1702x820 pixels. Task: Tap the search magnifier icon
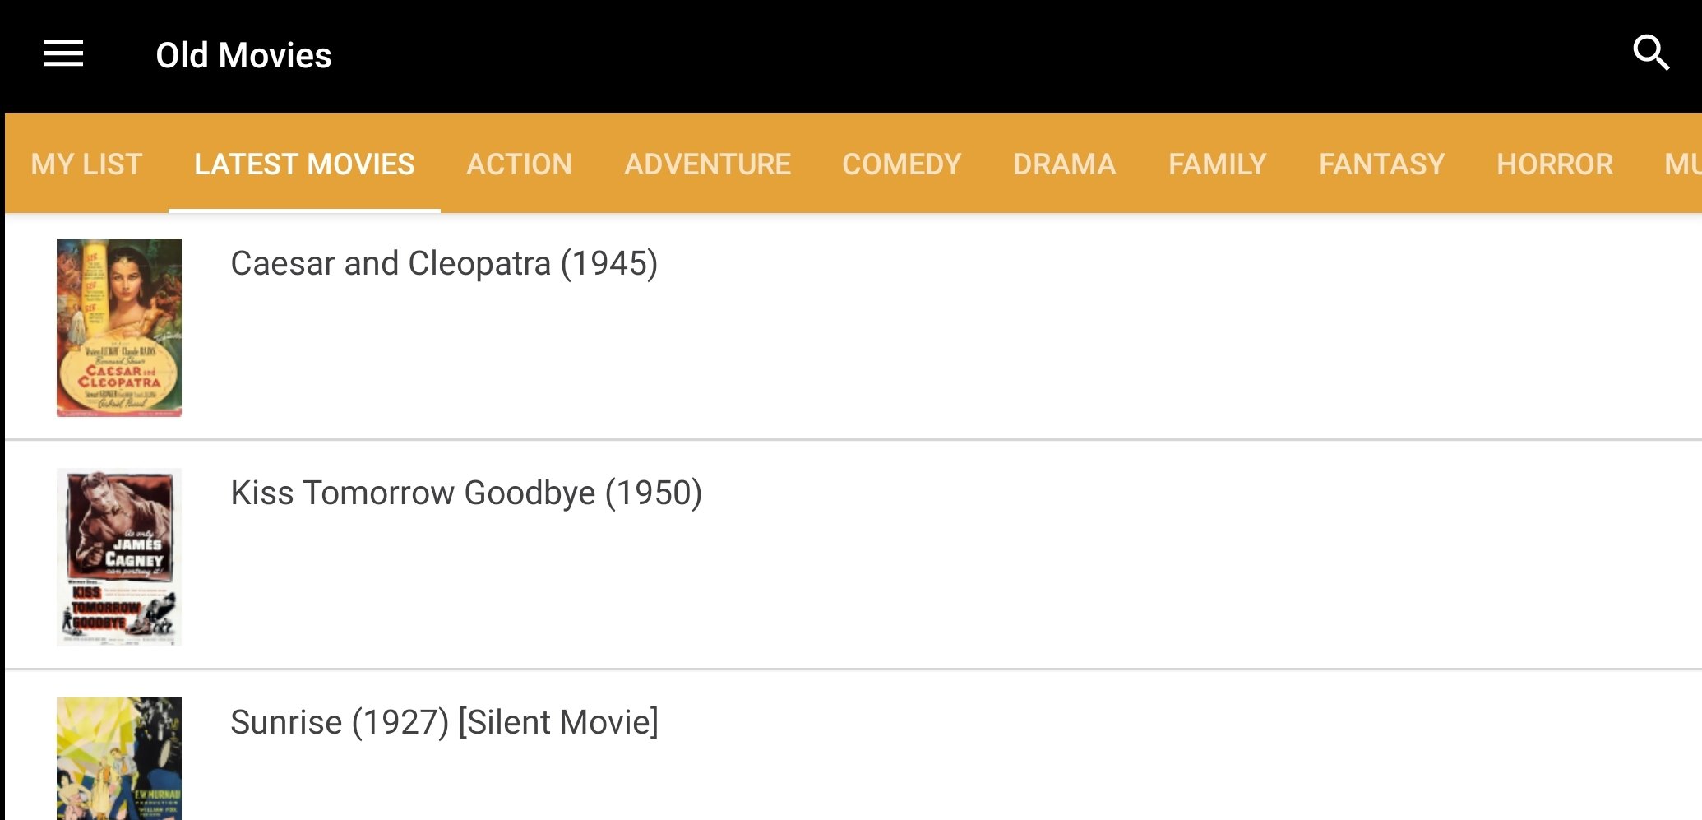(1650, 53)
